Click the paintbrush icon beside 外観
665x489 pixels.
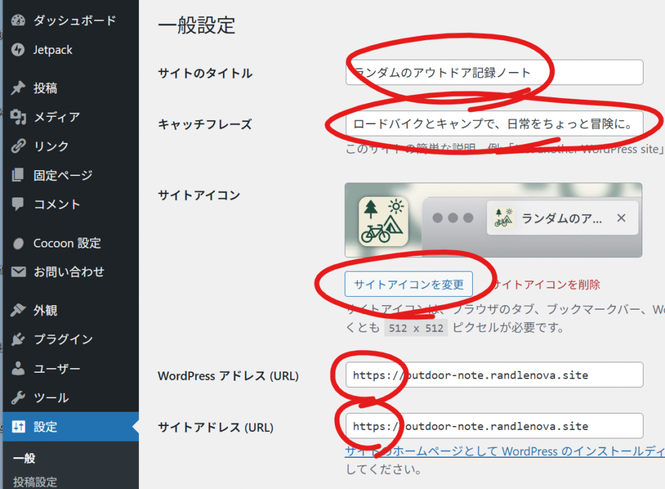tap(18, 310)
